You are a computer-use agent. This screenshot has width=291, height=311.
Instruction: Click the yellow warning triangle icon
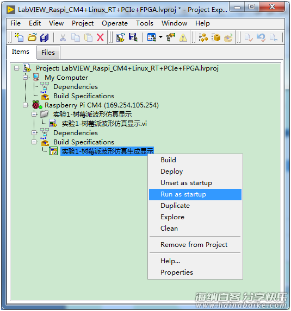[x=183, y=37]
